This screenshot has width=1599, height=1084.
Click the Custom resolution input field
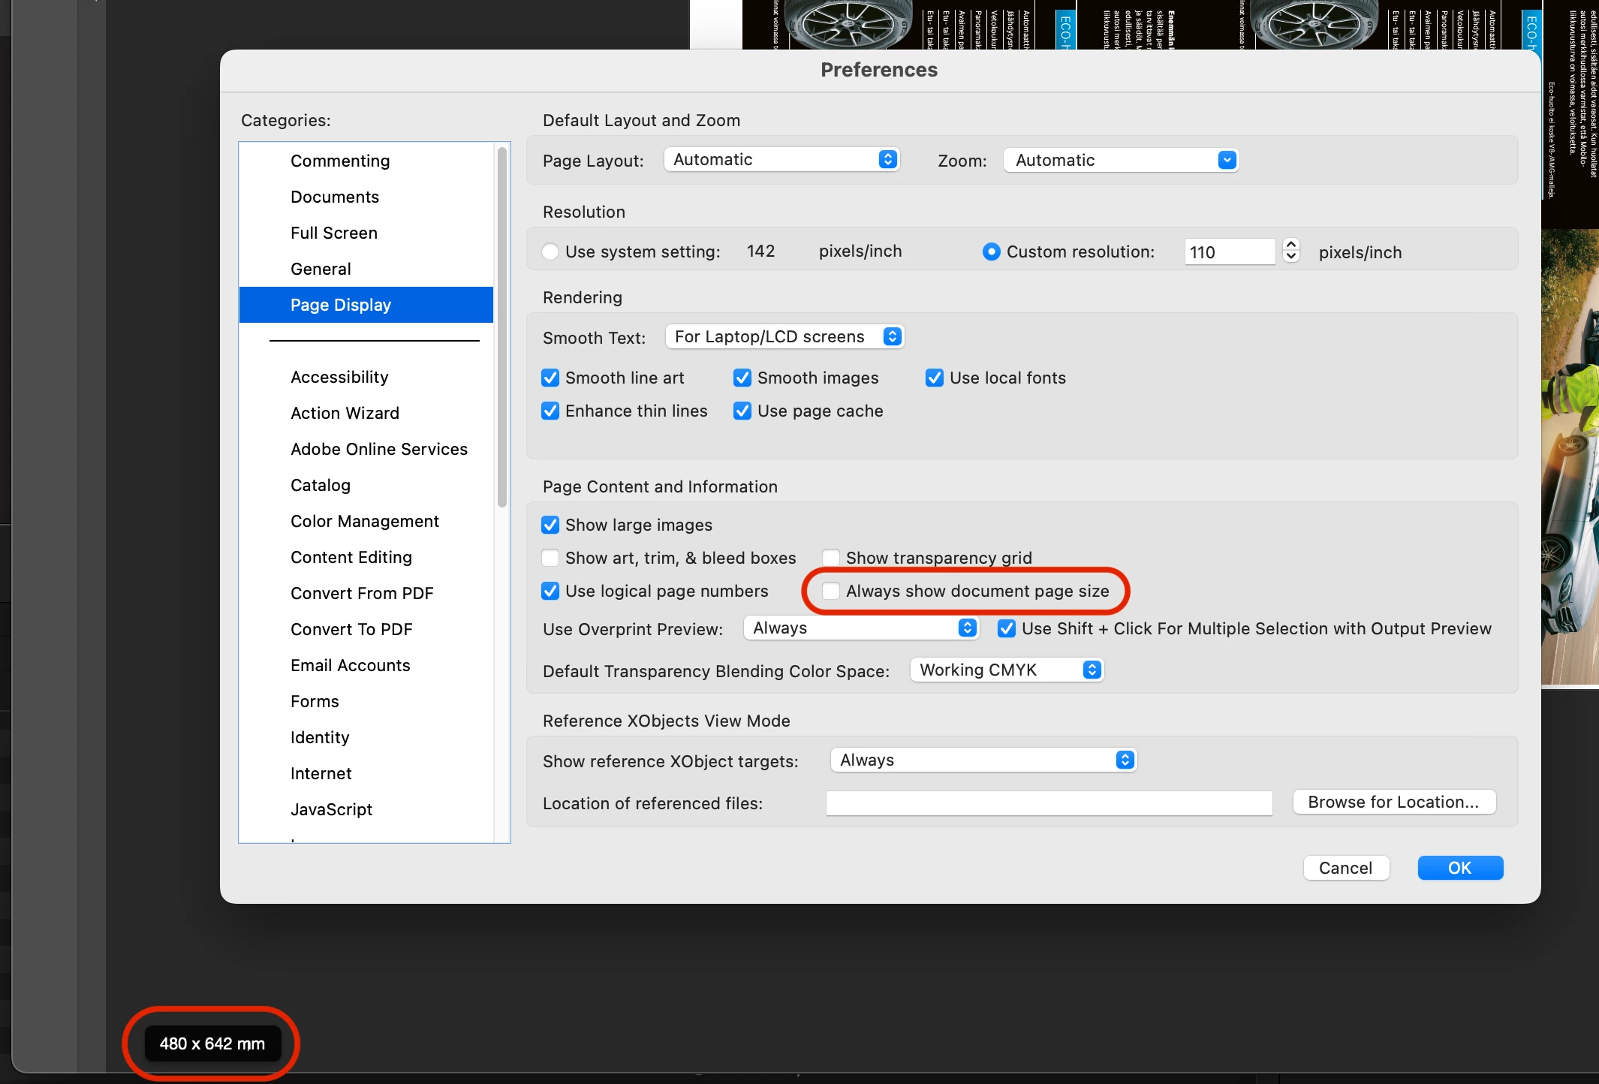(1228, 252)
